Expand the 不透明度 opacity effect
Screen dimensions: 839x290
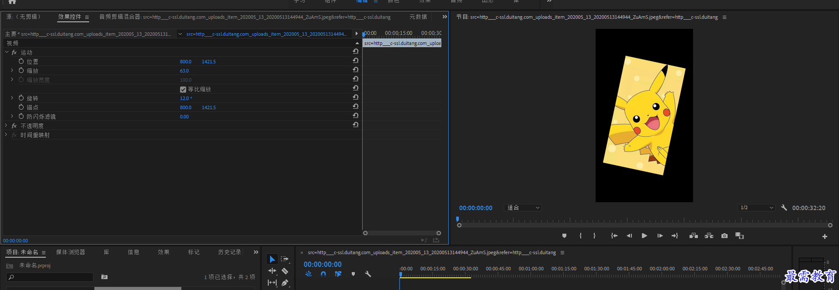[6, 126]
